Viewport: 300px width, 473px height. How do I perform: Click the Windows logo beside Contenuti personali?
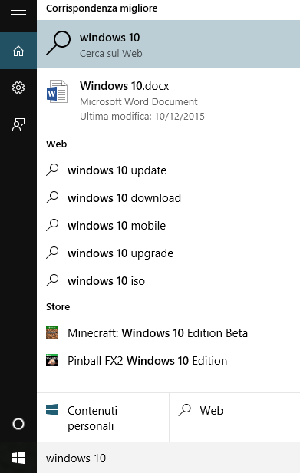point(52,410)
